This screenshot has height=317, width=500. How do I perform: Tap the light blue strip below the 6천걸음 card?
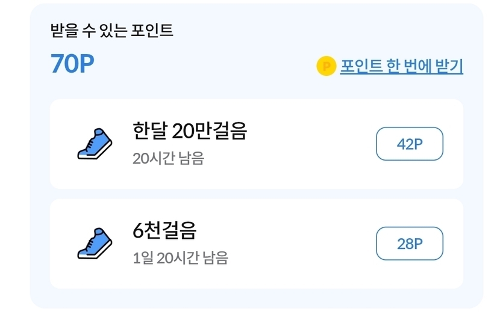coord(256,298)
